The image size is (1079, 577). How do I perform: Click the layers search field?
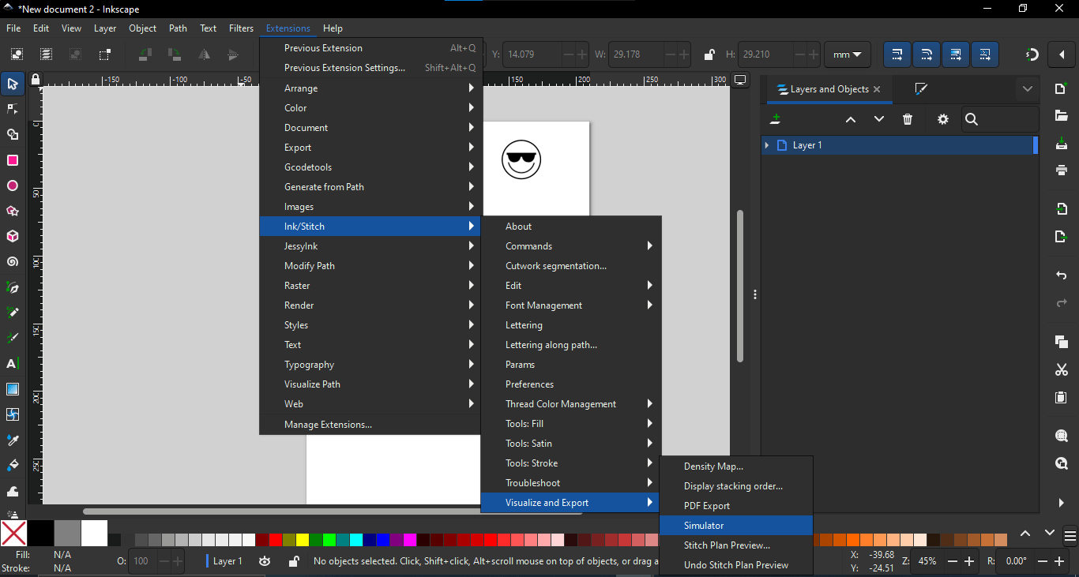point(1000,119)
